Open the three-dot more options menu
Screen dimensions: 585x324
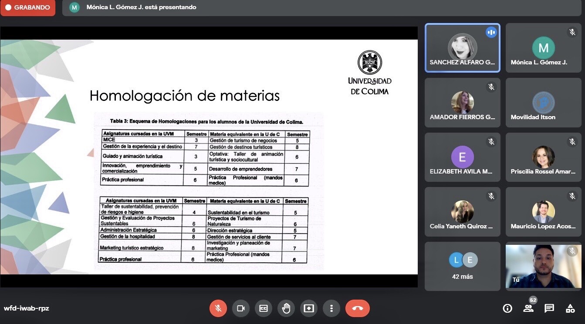coord(331,308)
